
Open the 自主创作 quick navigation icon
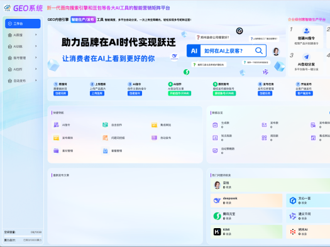105,125
